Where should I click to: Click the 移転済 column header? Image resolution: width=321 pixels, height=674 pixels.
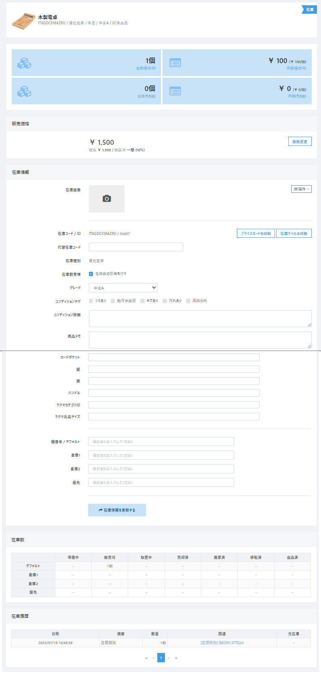point(256,558)
